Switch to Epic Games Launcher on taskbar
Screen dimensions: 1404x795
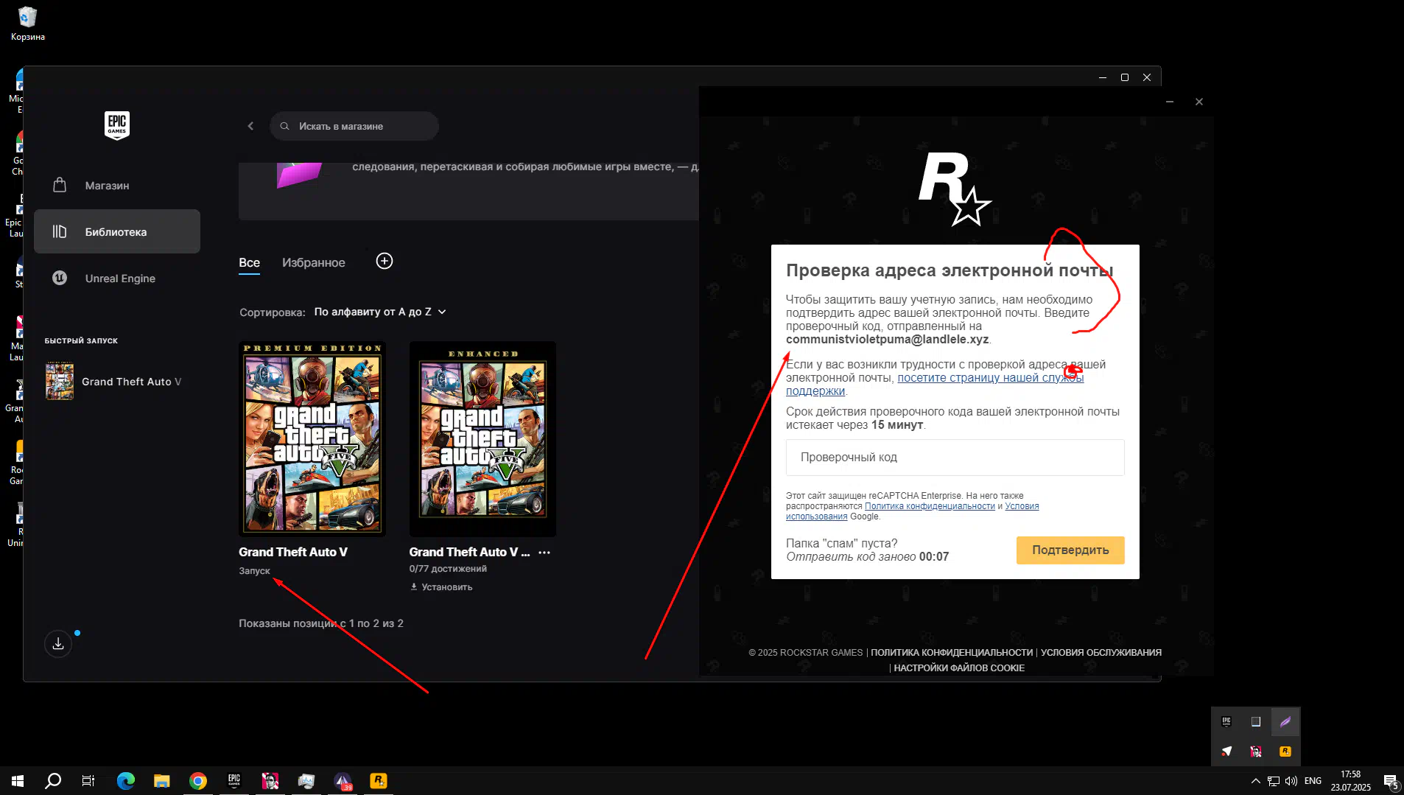(x=234, y=780)
